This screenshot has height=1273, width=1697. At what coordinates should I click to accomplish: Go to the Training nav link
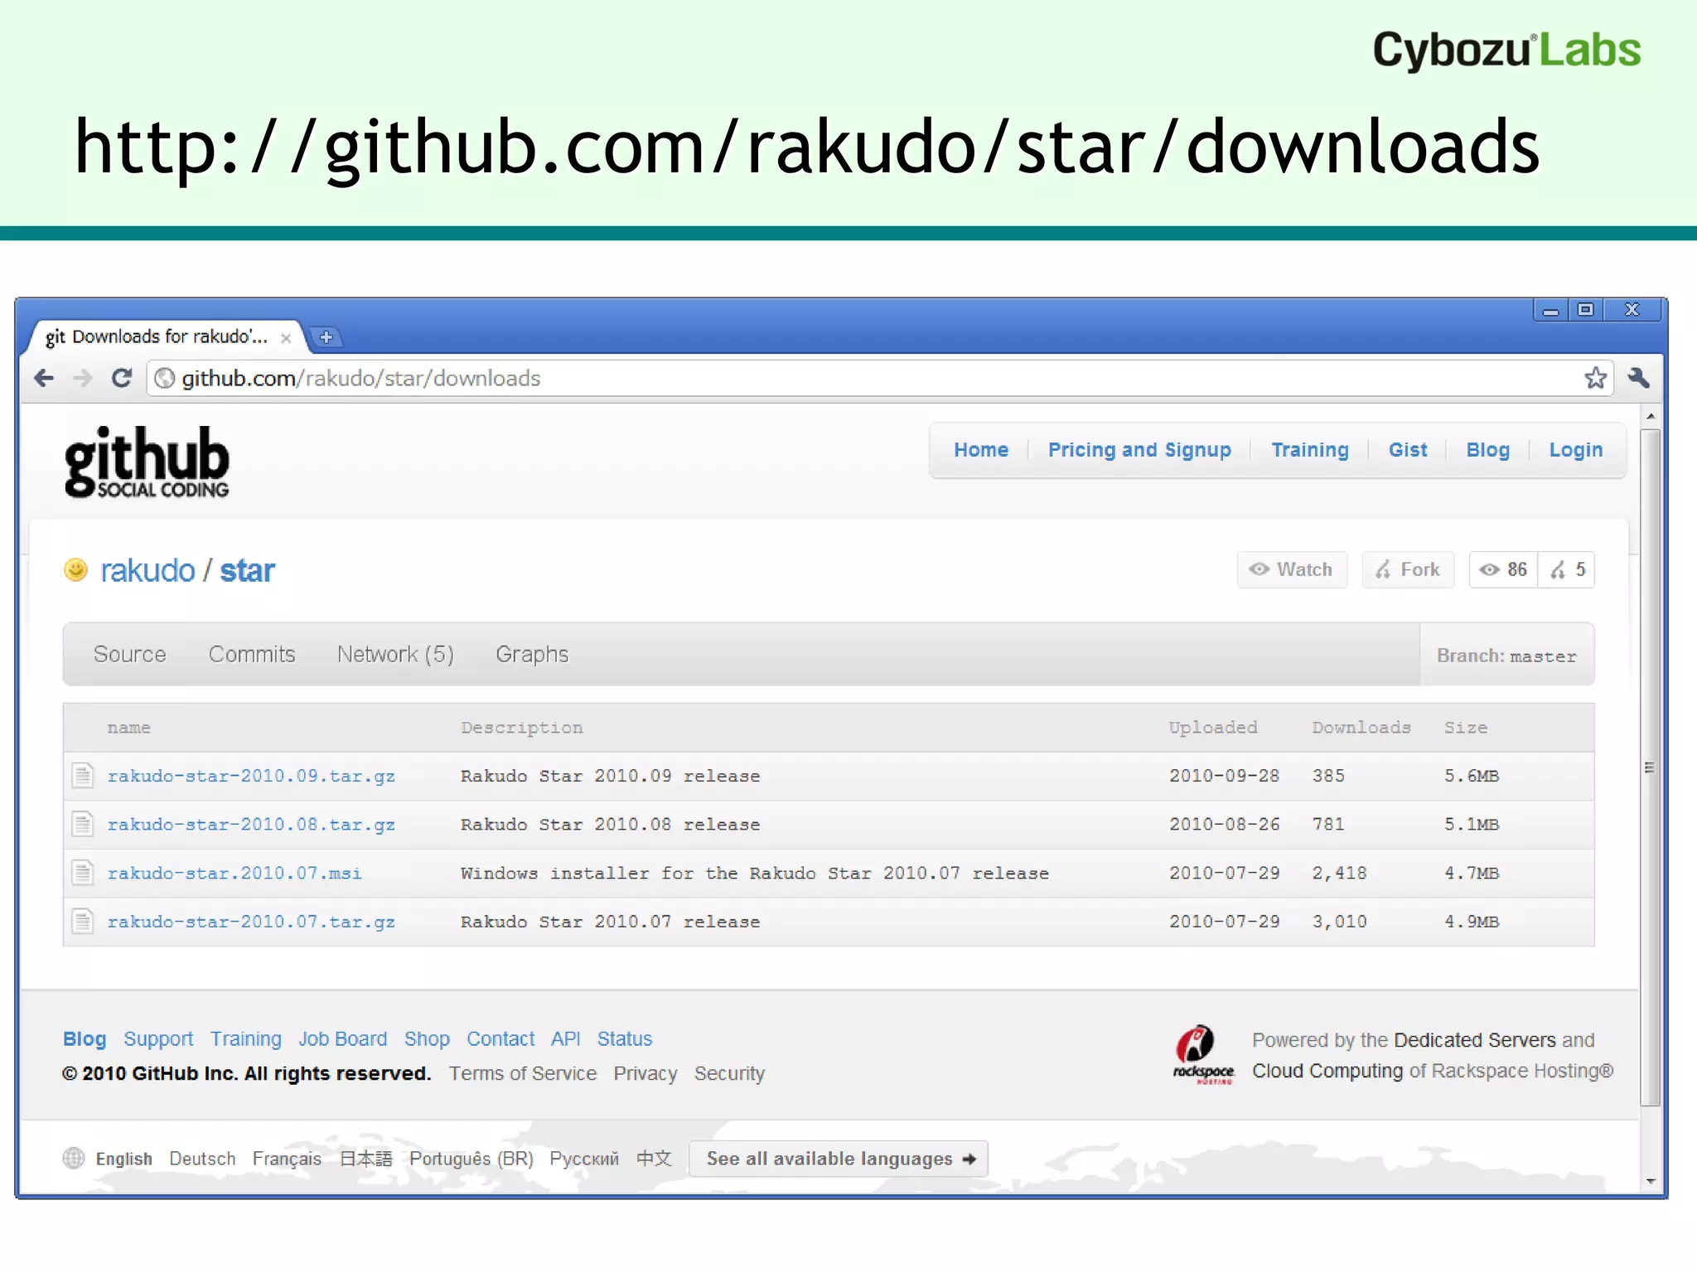(x=1310, y=450)
